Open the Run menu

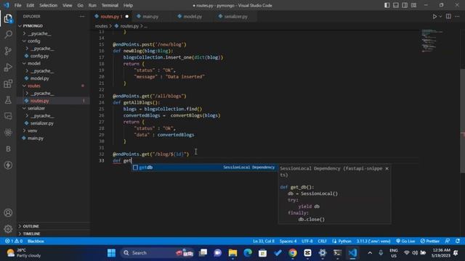pos(92,5)
